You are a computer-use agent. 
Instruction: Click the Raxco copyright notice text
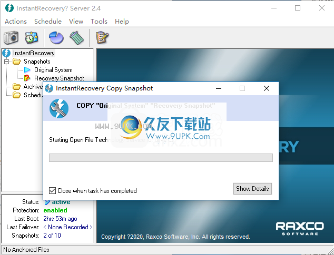pyautogui.click(x=175, y=237)
